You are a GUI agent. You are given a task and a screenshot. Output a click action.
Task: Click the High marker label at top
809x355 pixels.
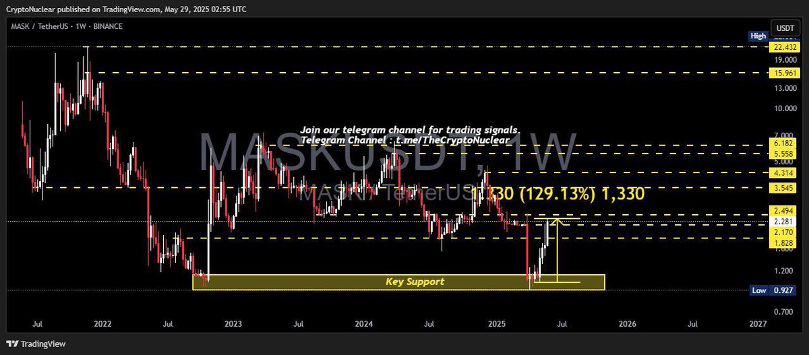[758, 36]
